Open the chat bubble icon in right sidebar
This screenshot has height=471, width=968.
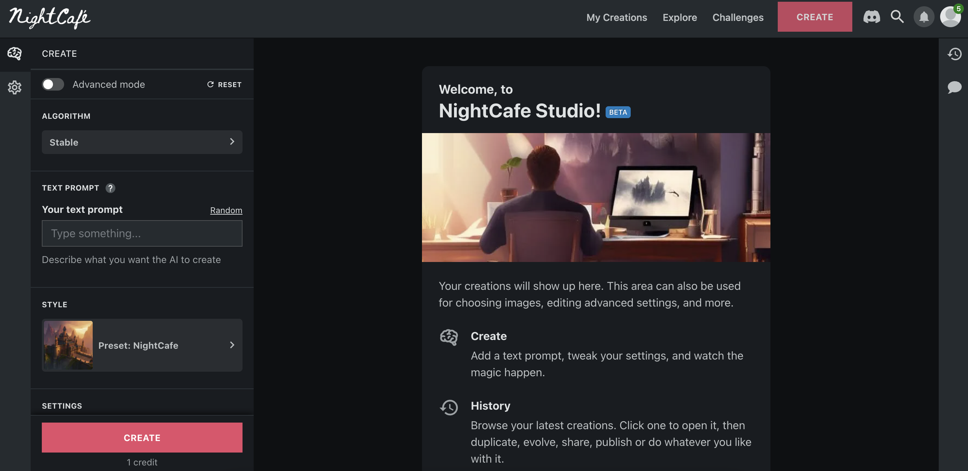pos(954,87)
